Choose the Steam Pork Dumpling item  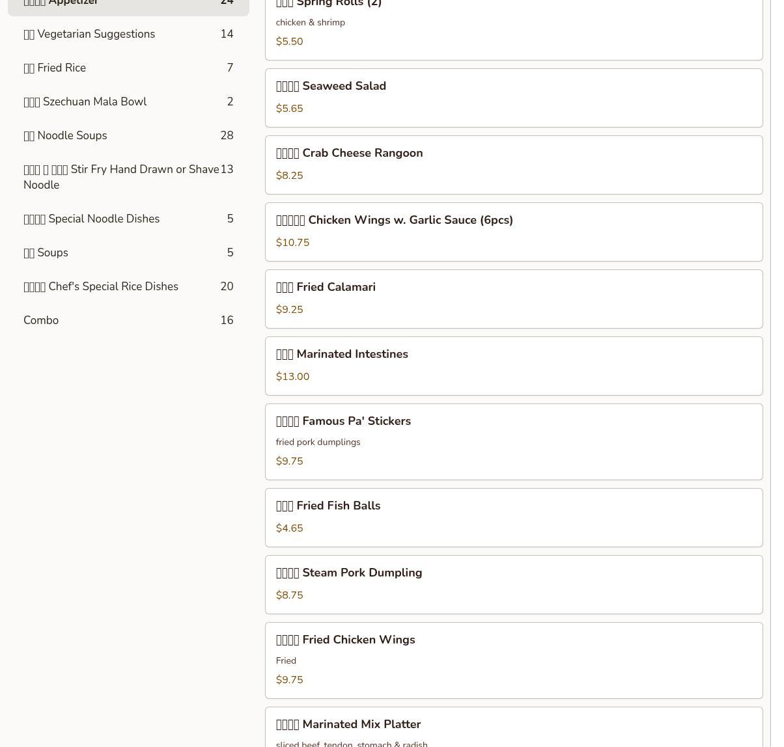point(513,584)
